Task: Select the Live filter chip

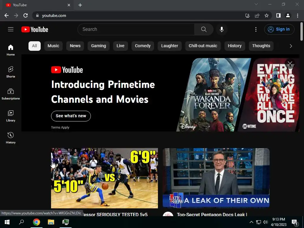Action: pos(121,46)
